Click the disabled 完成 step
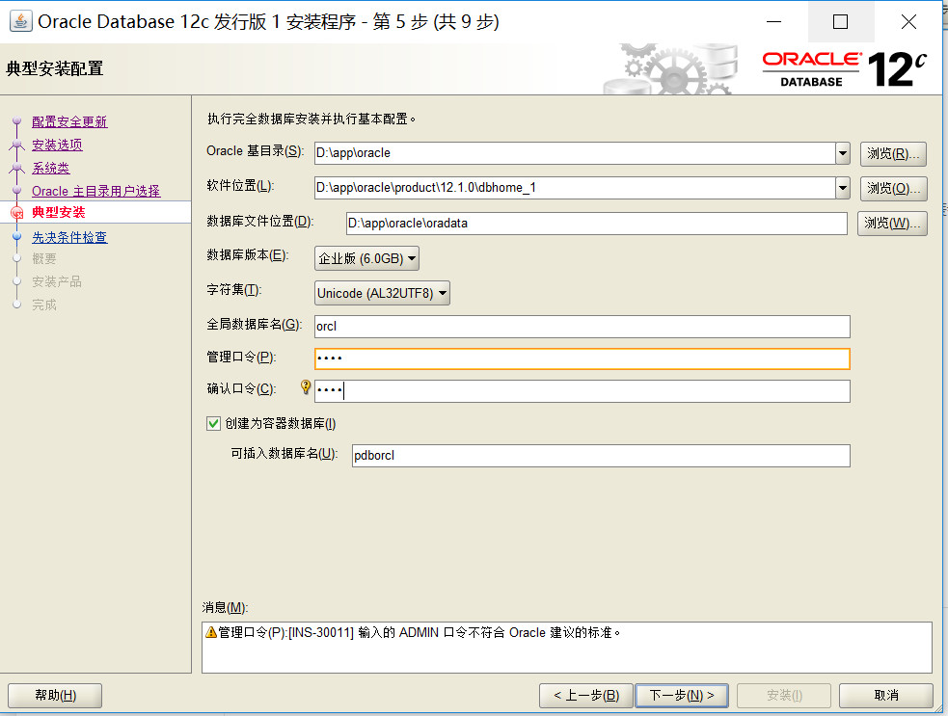Screen dimensions: 948x716 point(44,305)
